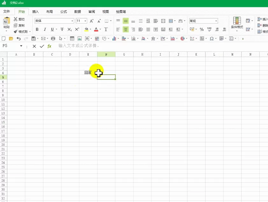Screen dimensions: 268x202
Task: Toggle Italic formatting
Action: coord(45,30)
